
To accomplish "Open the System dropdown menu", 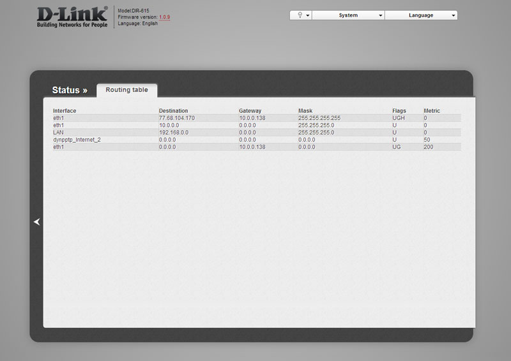I will [348, 15].
